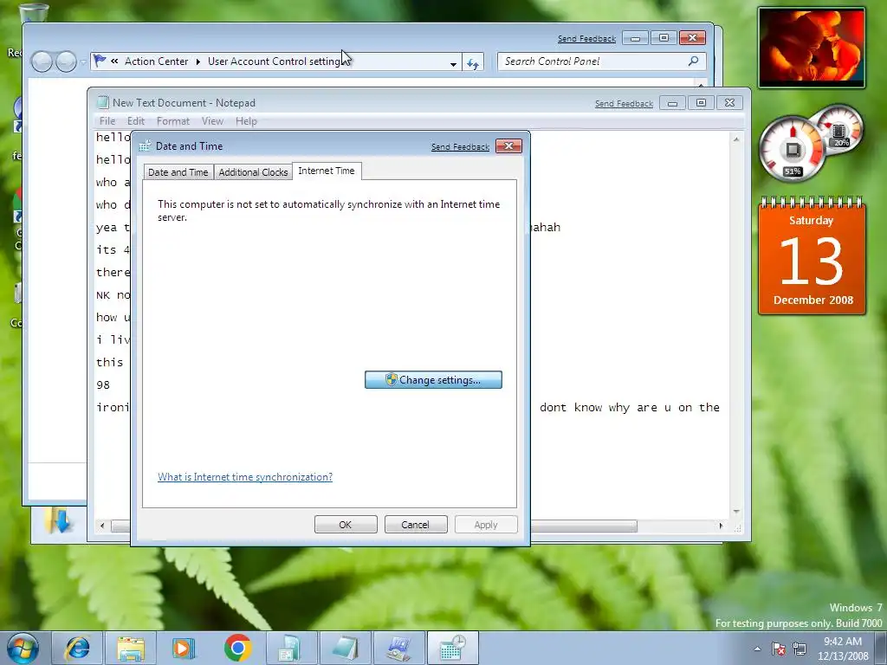The width and height of the screenshot is (887, 665).
Task: Click the '98' line in Notepad
Action: click(x=103, y=385)
